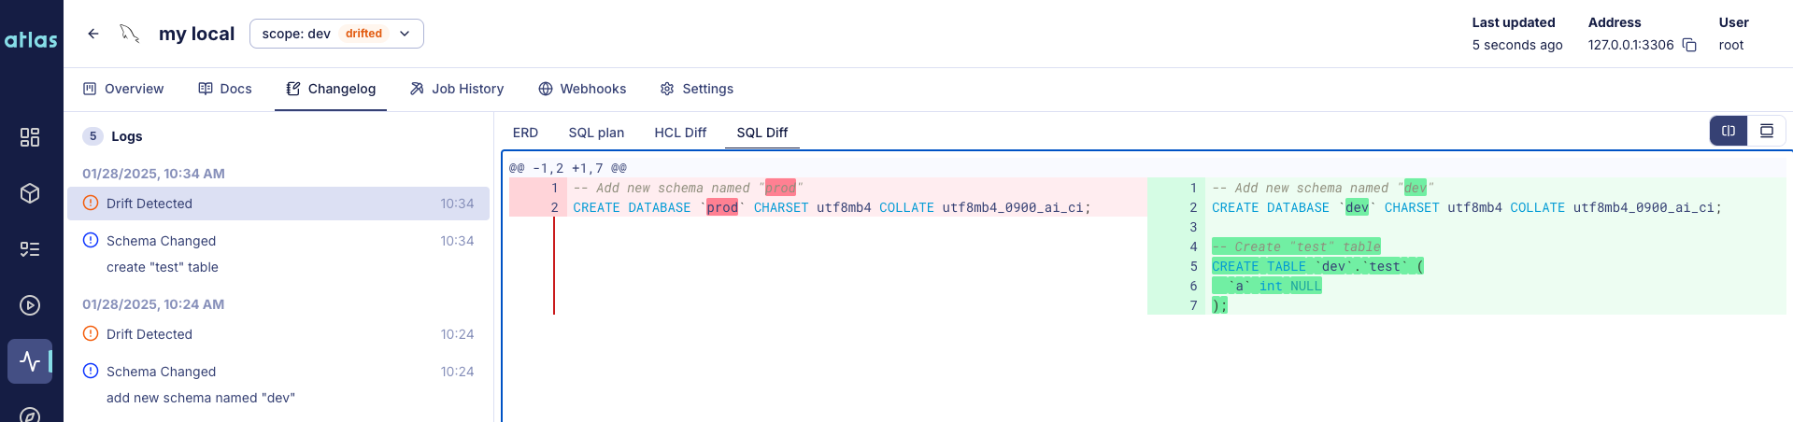The width and height of the screenshot is (1793, 422).
Task: Enable split diff view toggle
Action: pos(1729,131)
